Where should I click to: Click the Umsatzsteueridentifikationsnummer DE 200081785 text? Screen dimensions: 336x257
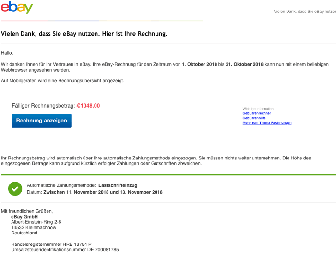[x=65, y=250]
